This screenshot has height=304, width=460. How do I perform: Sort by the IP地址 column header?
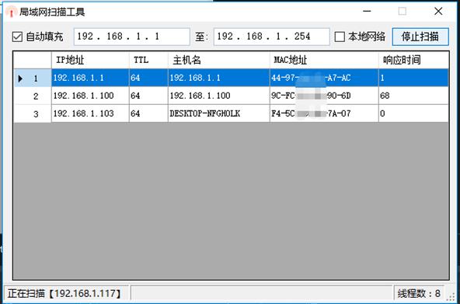(90, 60)
